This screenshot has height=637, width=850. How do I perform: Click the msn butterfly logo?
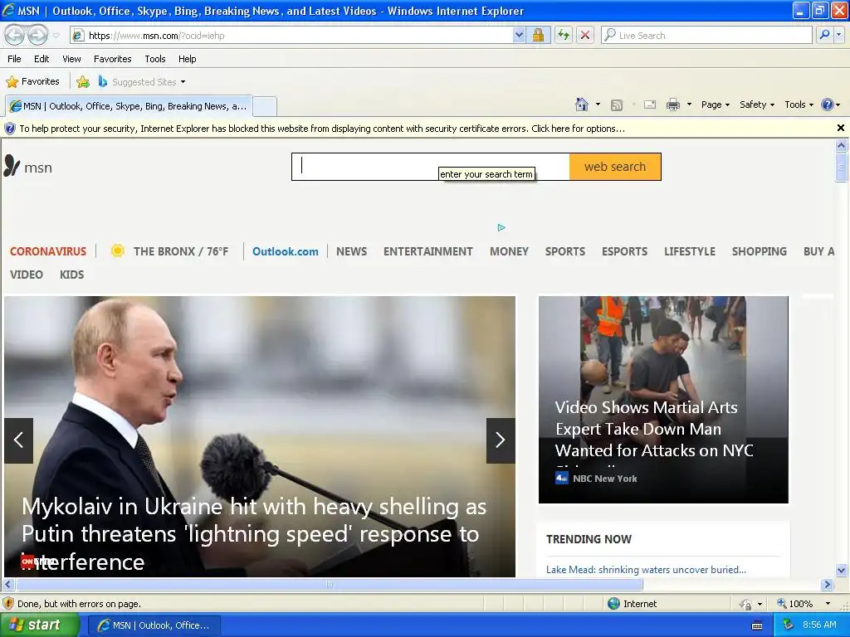pyautogui.click(x=28, y=167)
